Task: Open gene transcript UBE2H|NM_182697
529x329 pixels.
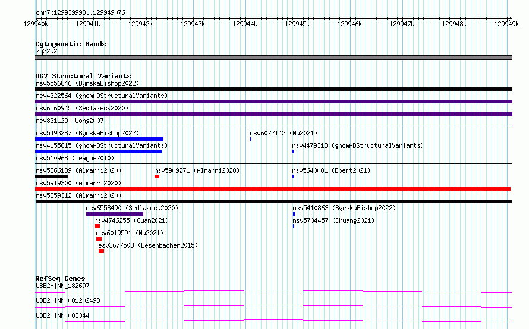Action: point(62,286)
